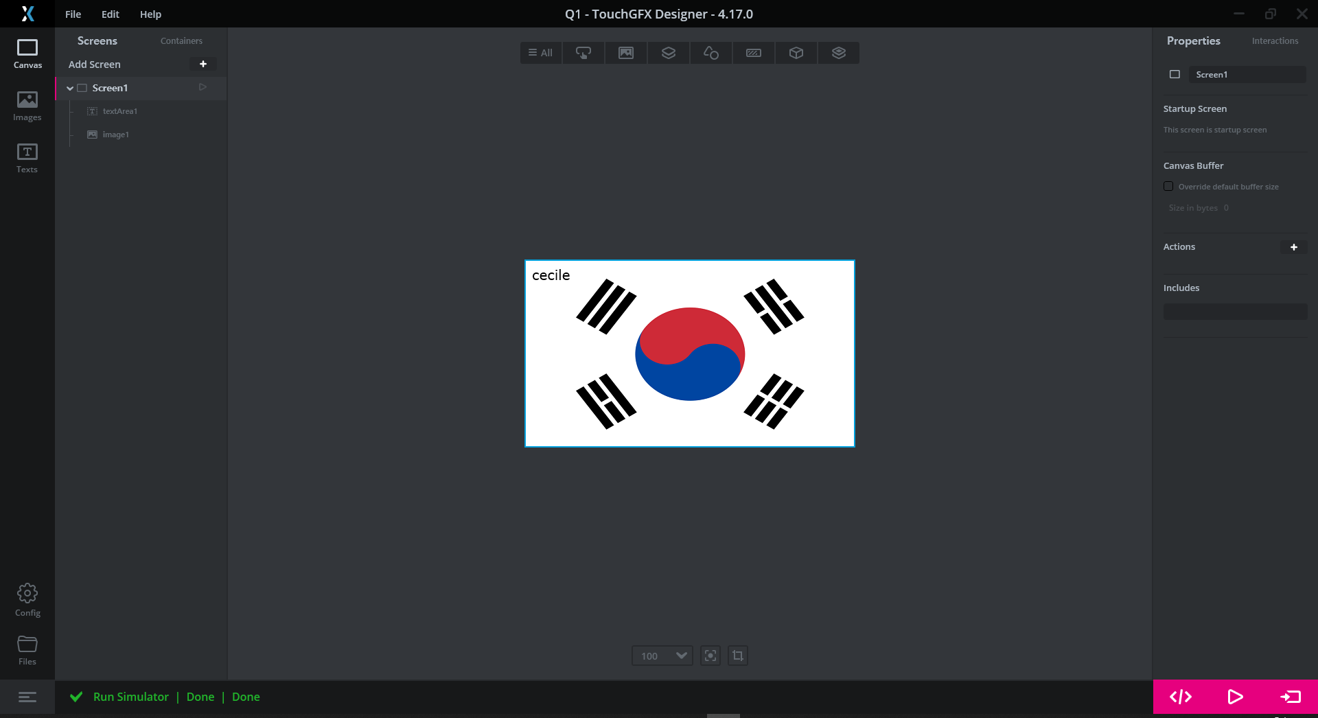
Task: Open the Shapes widget category
Action: point(711,53)
